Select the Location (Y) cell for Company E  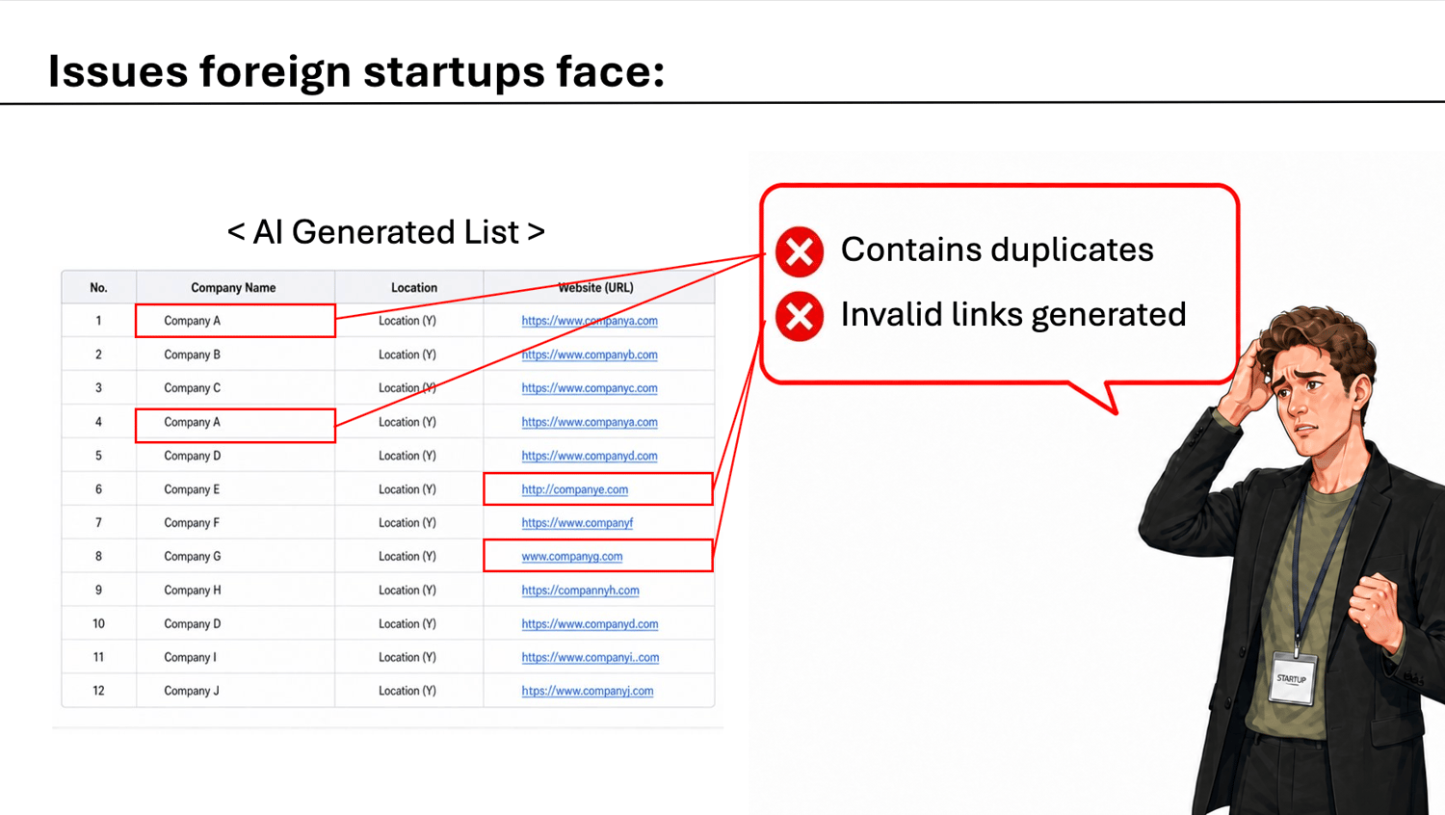407,489
